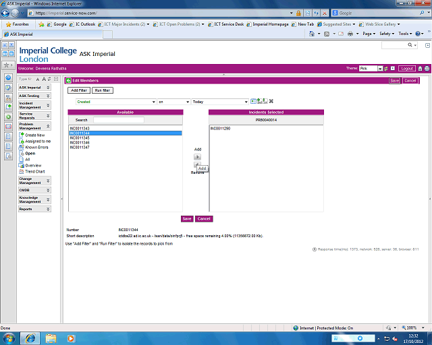Click the IE Print toolbar icon
This screenshot has height=345, width=432.
[351, 34]
